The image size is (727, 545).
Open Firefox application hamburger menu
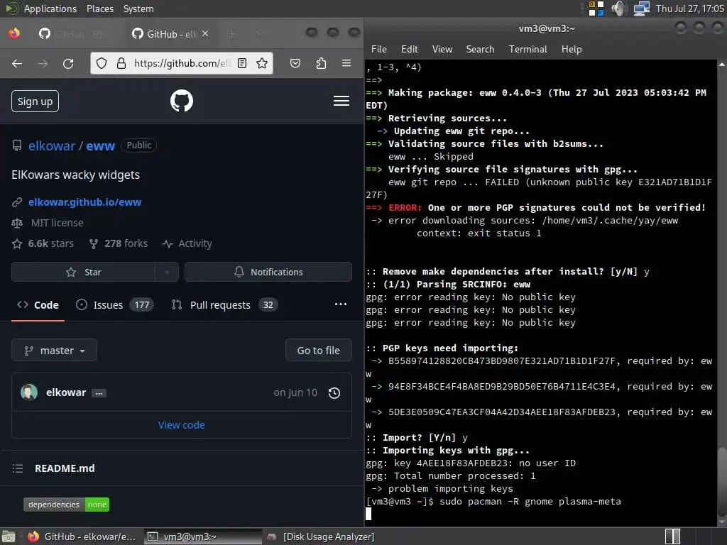pos(346,63)
